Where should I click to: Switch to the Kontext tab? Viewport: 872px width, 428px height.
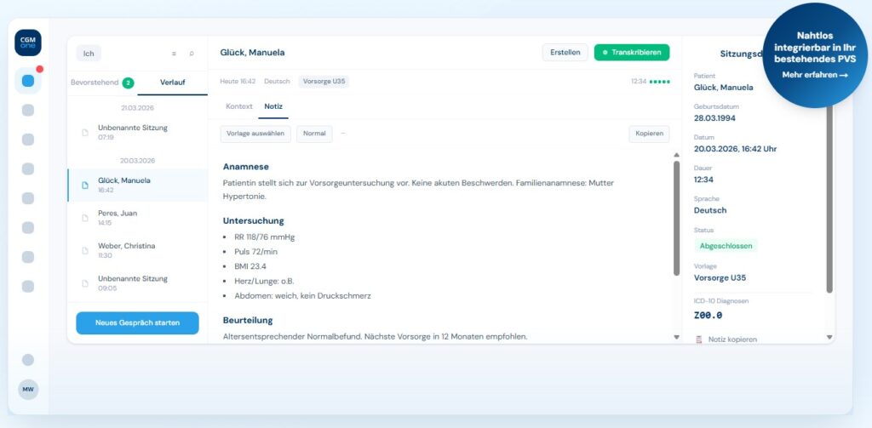click(x=238, y=106)
